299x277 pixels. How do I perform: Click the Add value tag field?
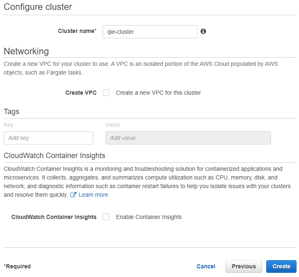(x=188, y=138)
